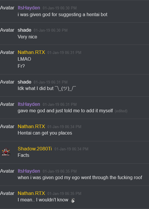Select the message "Hentai can get you places"

(45, 133)
